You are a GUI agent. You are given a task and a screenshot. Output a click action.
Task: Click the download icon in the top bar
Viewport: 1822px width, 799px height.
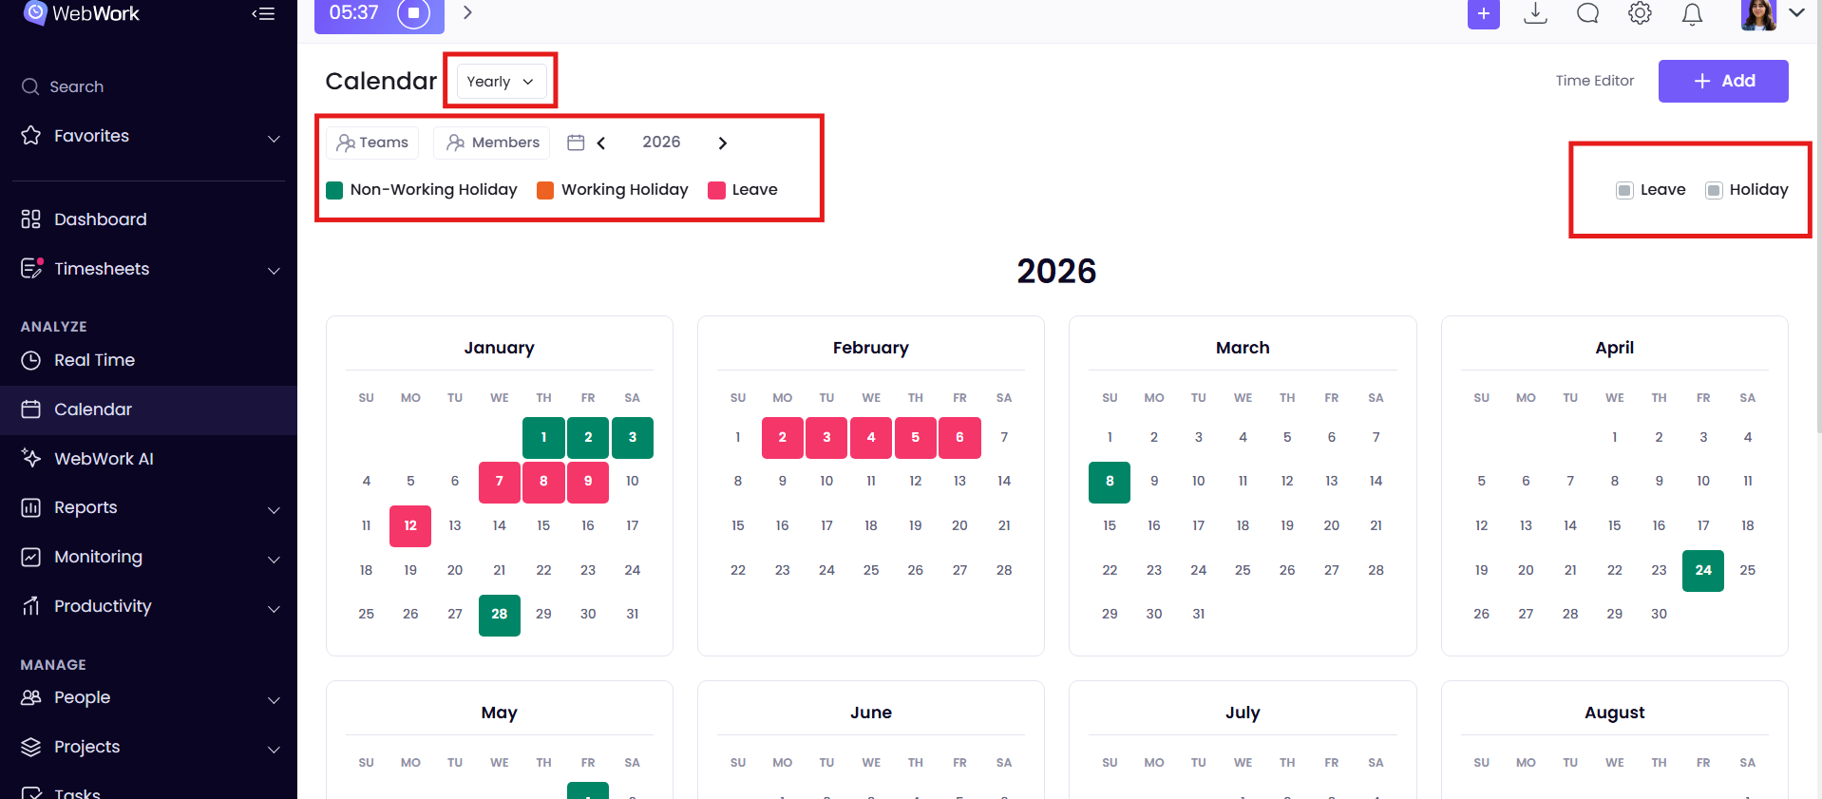pos(1535,13)
